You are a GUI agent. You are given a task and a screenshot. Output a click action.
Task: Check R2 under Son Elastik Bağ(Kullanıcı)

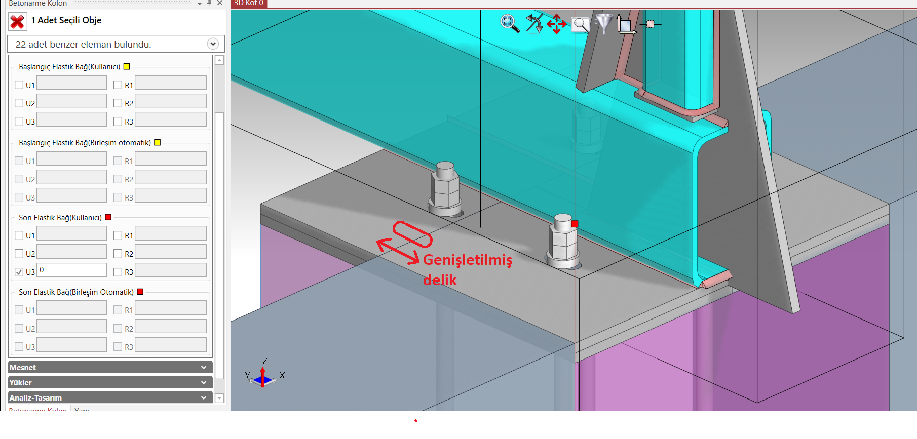(x=118, y=254)
